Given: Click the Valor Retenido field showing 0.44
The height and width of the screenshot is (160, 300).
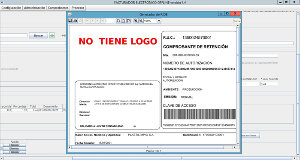Looking at the screenshot, I should point(269,84).
